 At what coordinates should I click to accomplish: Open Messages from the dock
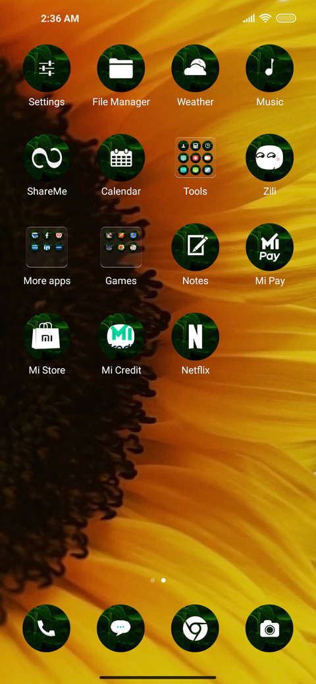tap(120, 628)
